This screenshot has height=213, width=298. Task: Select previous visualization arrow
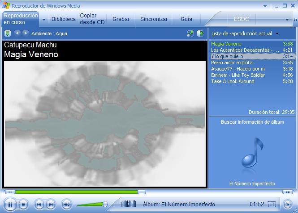click(17, 33)
